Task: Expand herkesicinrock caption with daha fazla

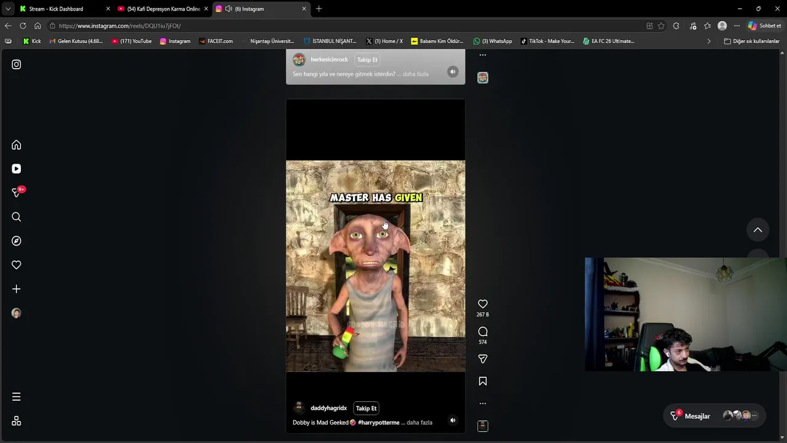Action: point(416,74)
